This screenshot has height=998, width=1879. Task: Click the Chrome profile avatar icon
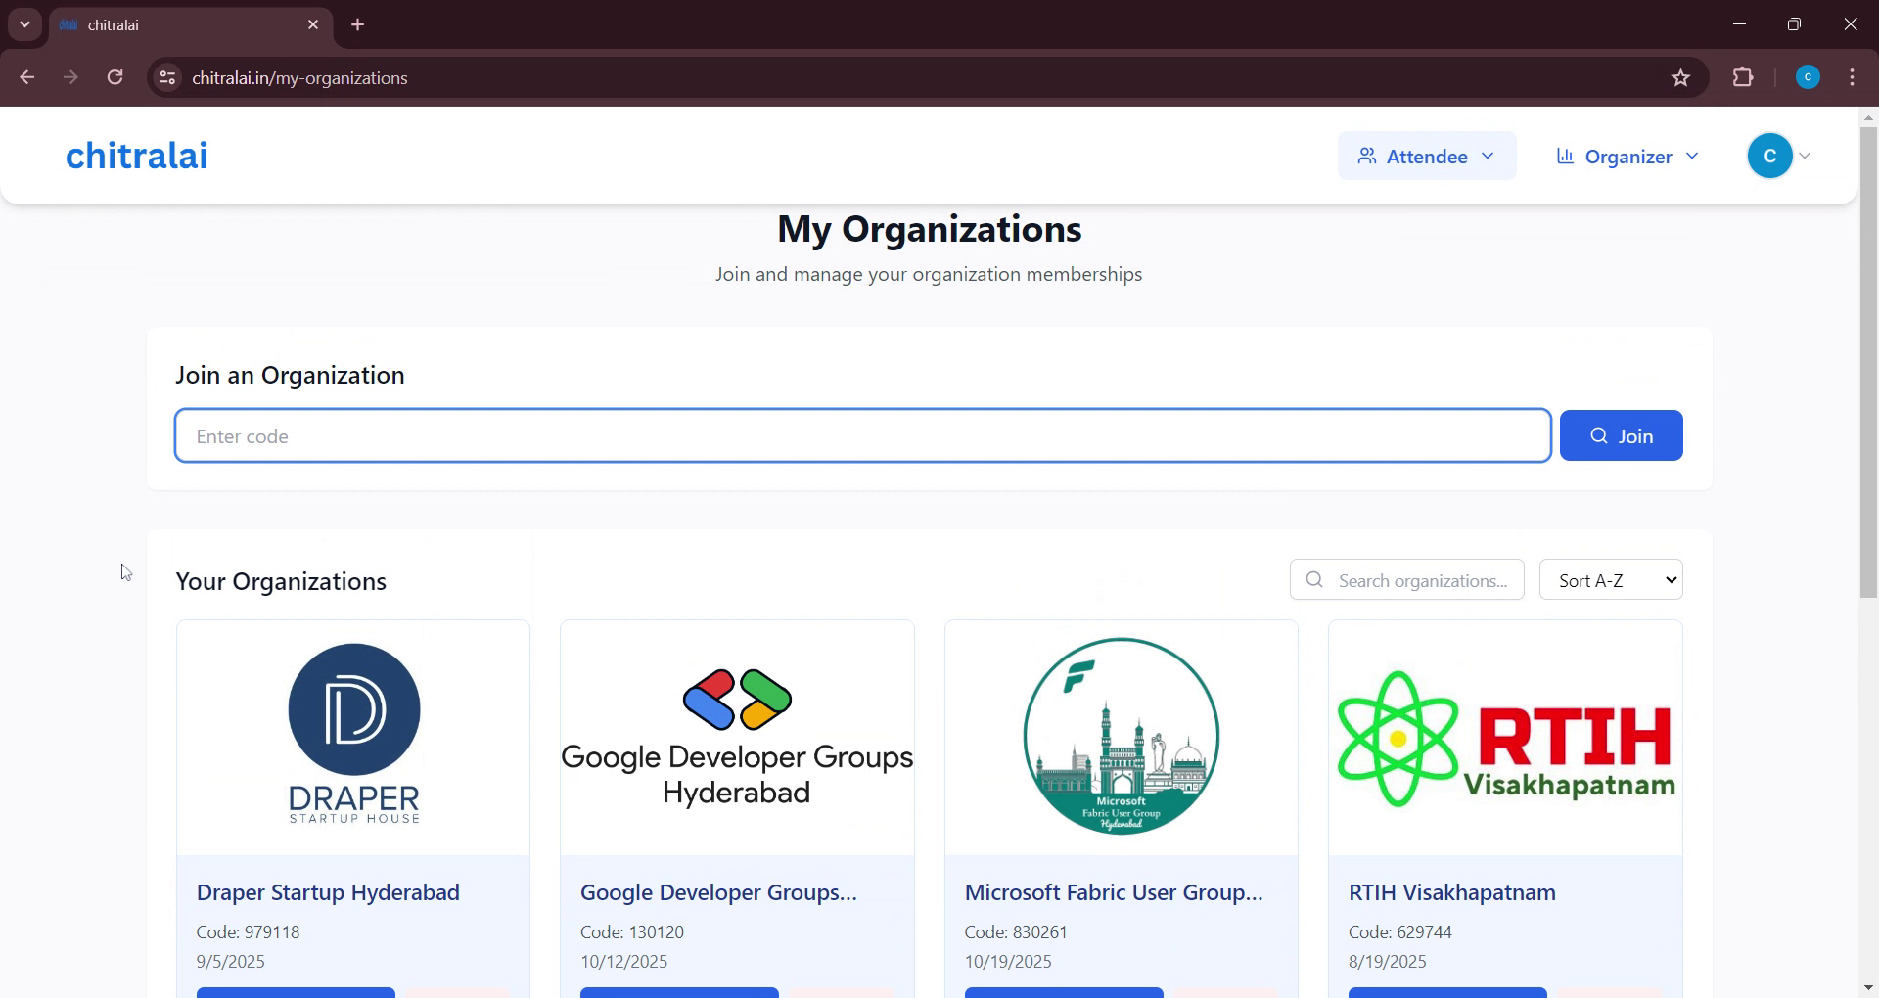(x=1807, y=77)
